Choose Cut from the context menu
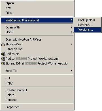This screenshot has width=102, height=111. (x=37, y=78)
